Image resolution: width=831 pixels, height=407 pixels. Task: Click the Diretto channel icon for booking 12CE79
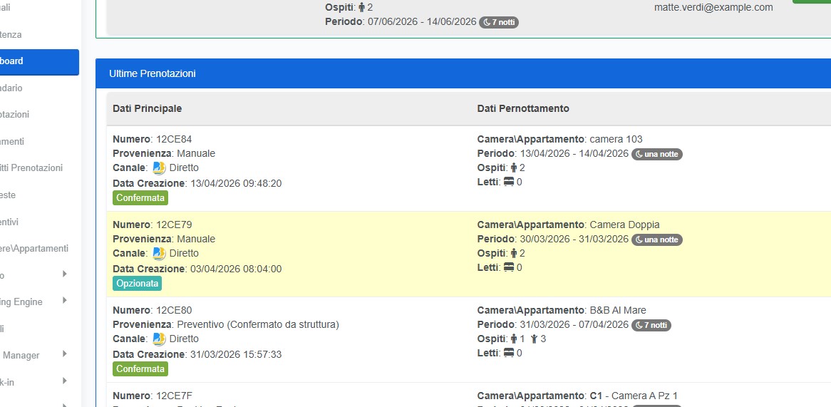(x=159, y=254)
